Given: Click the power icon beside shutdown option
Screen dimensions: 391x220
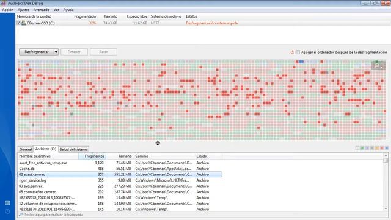Looking at the screenshot, I should tap(292, 52).
